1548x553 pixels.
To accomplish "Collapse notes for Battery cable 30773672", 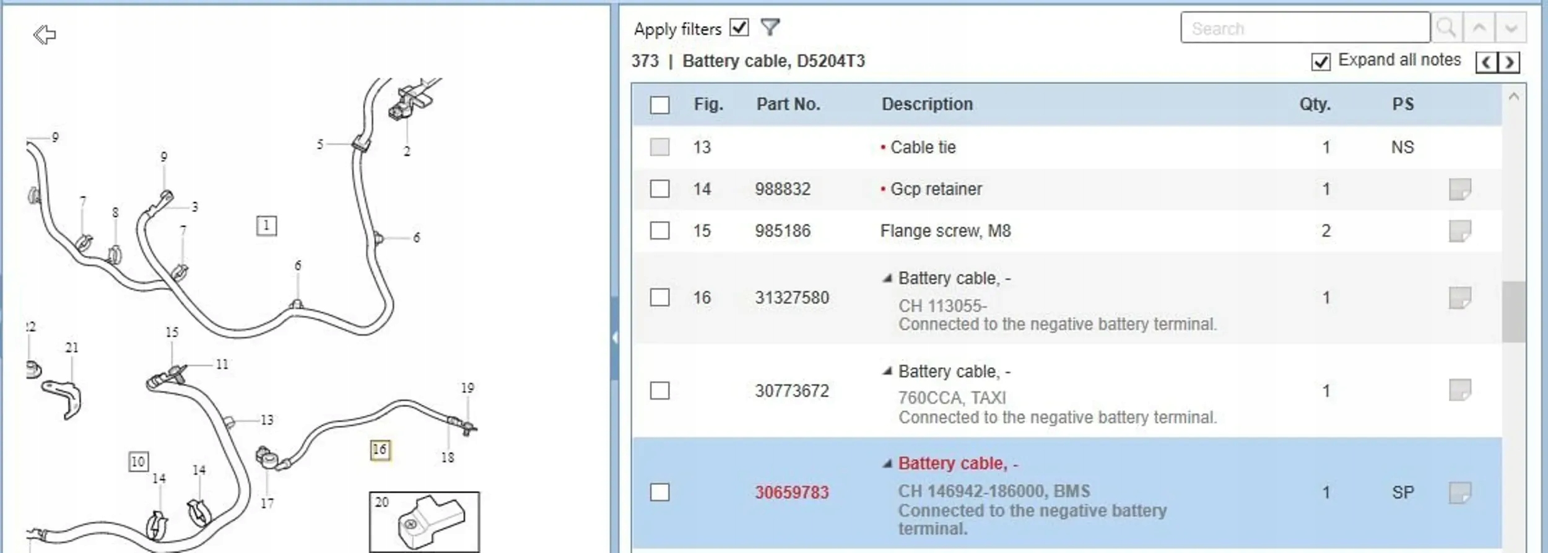I will click(887, 372).
